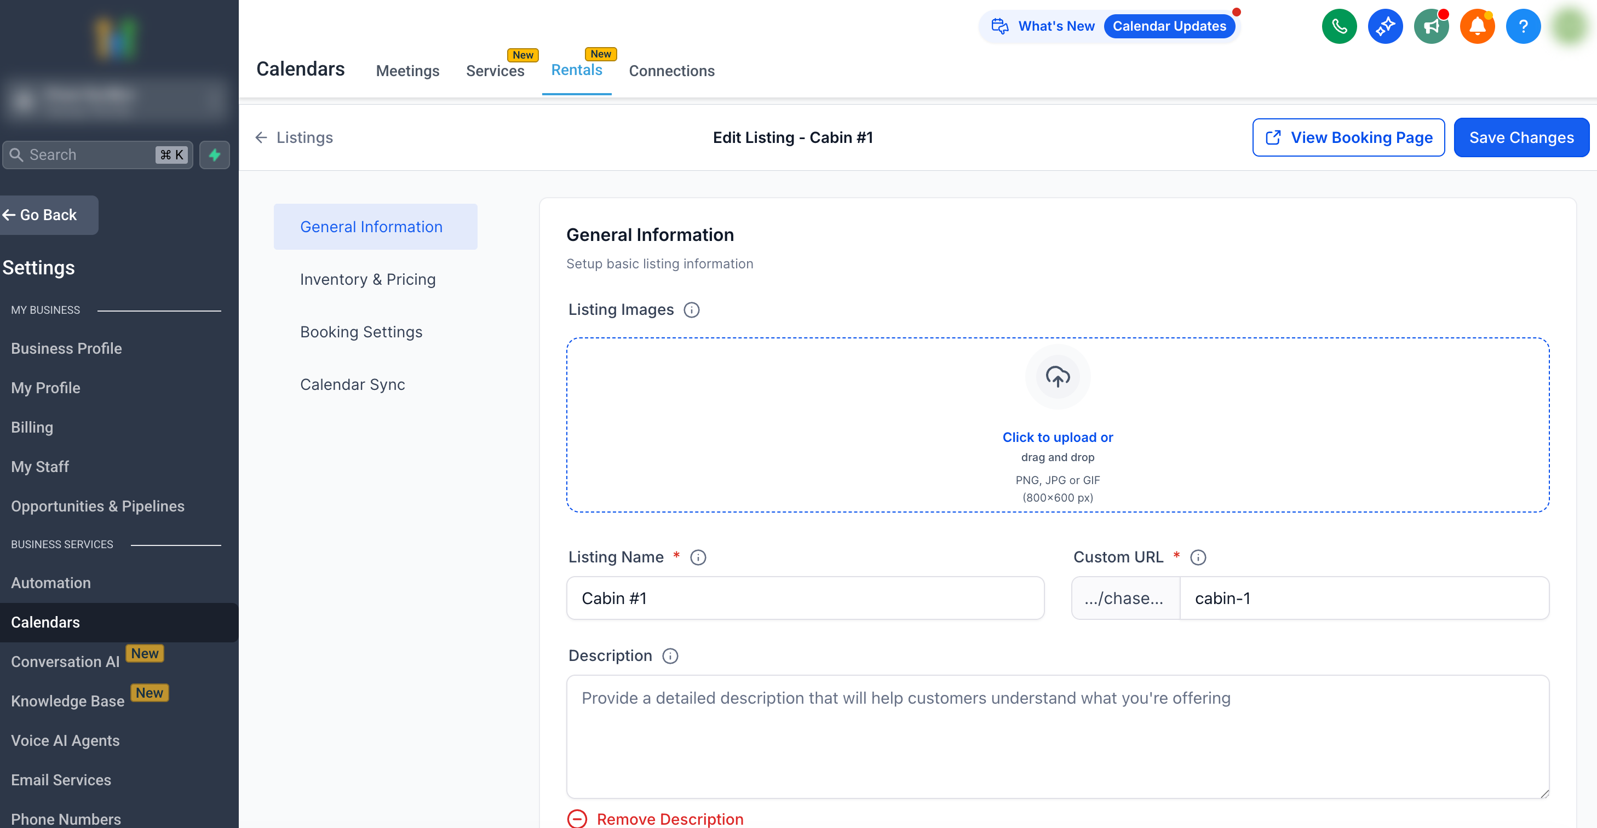Screen dimensions: 1597x828
Task: Click the cloud upload icon for images
Action: pyautogui.click(x=1057, y=377)
